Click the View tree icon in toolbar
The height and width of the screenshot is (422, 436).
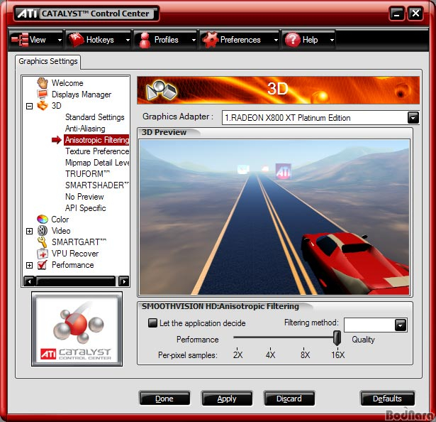[x=19, y=40]
